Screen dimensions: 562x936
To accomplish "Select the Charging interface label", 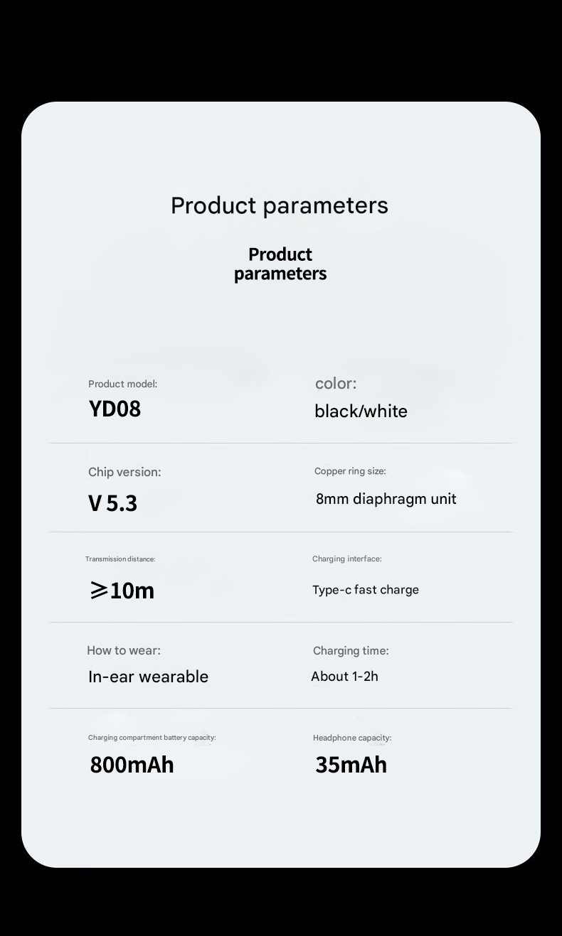I will click(347, 559).
